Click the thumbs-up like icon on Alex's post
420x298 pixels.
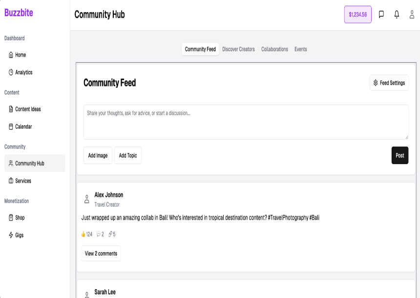pos(84,234)
